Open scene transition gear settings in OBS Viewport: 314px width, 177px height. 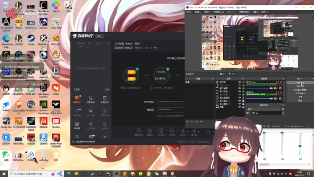tap(283, 109)
